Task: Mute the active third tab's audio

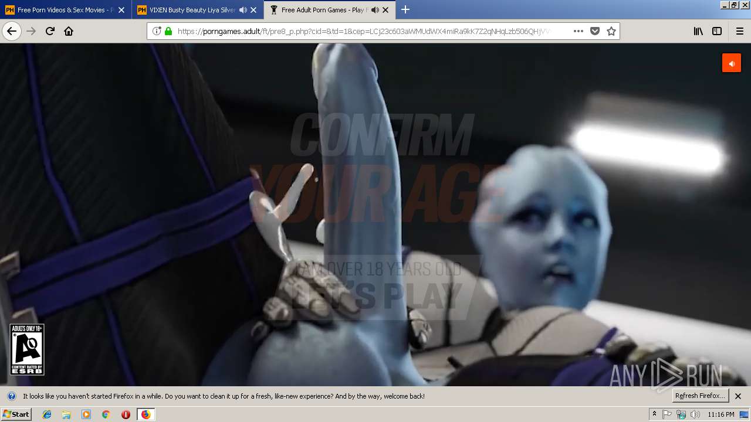Action: coord(375,10)
